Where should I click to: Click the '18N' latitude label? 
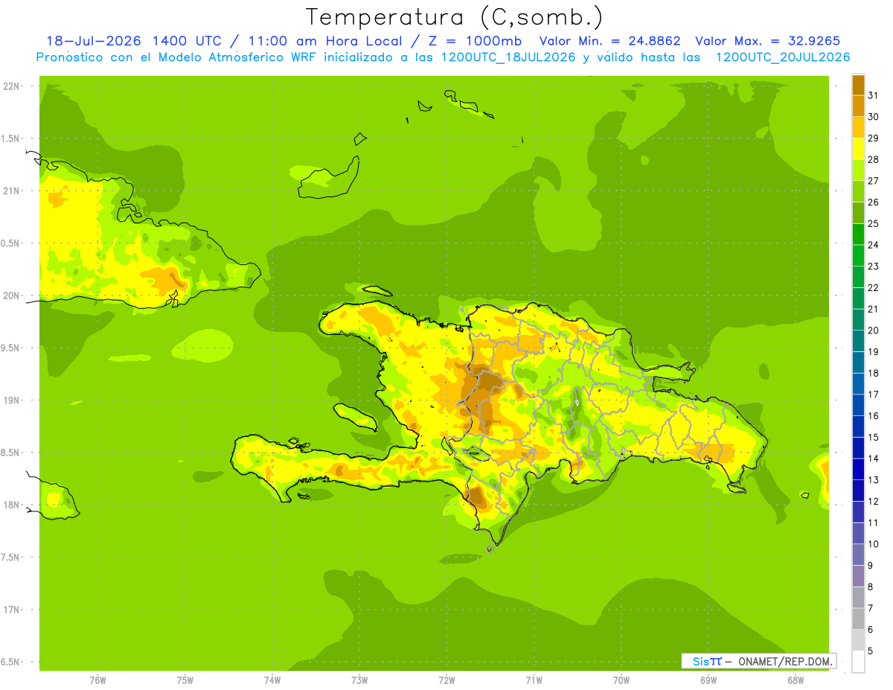[x=10, y=505]
